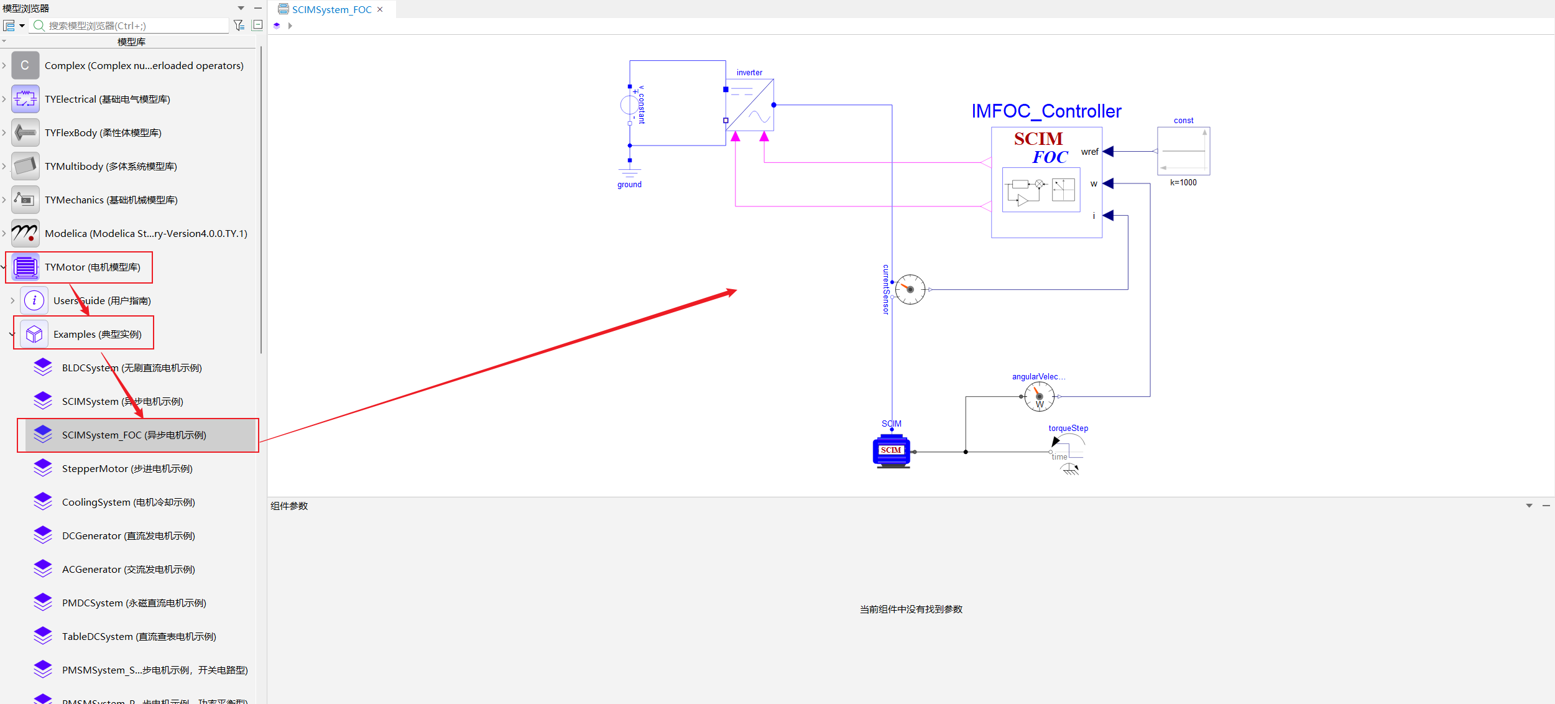Screen dimensions: 1555x704
Task: Click the Complex library icon
Action: [25, 65]
